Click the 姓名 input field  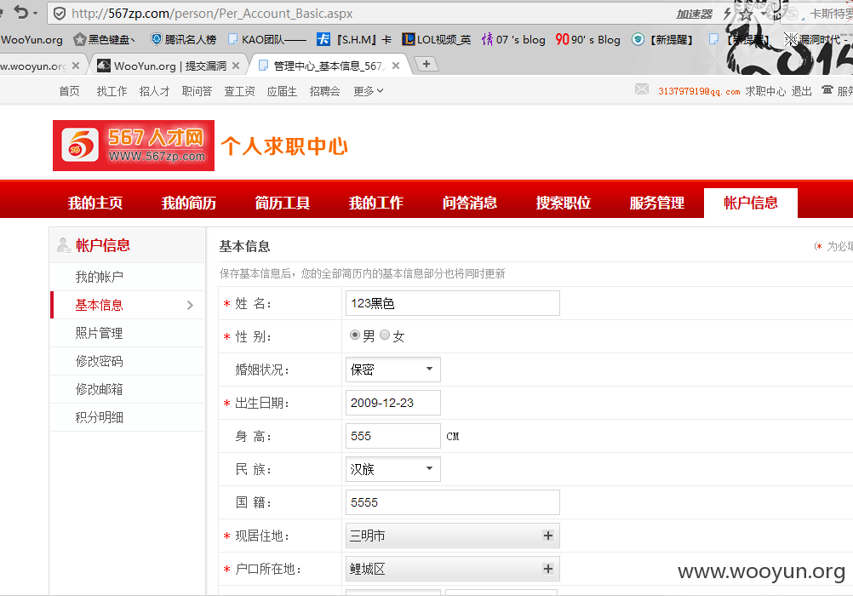[453, 303]
